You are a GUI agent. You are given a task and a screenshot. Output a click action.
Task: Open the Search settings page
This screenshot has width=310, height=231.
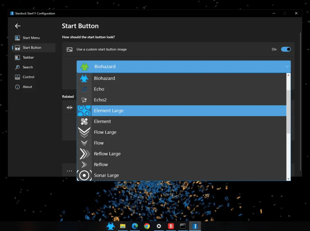pyautogui.click(x=34, y=67)
